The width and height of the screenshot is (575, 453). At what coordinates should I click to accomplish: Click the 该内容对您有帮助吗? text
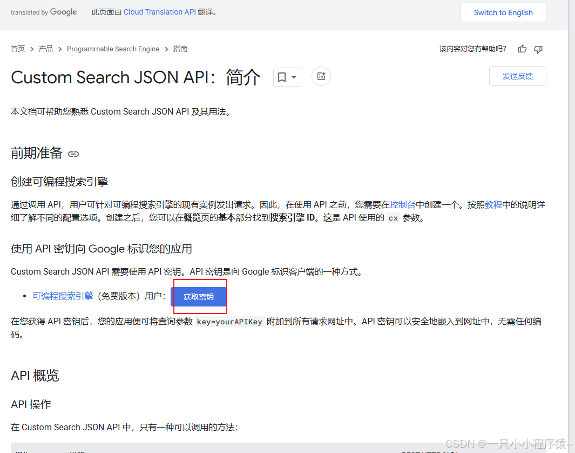(x=473, y=49)
